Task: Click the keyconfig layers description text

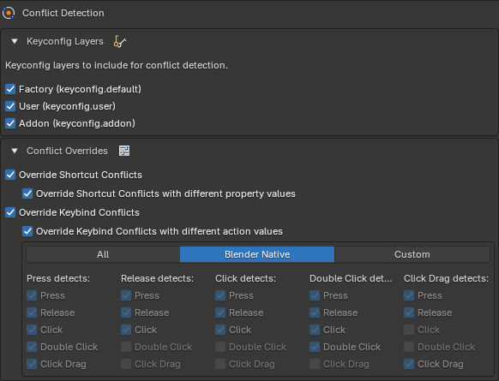Action: coord(117,65)
